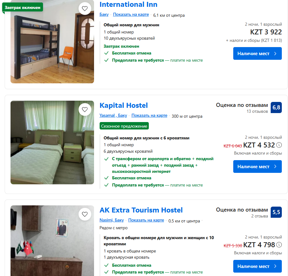Check availability for International Inn
Image resolution: width=288 pixels, height=276 pixels.
(x=257, y=54)
